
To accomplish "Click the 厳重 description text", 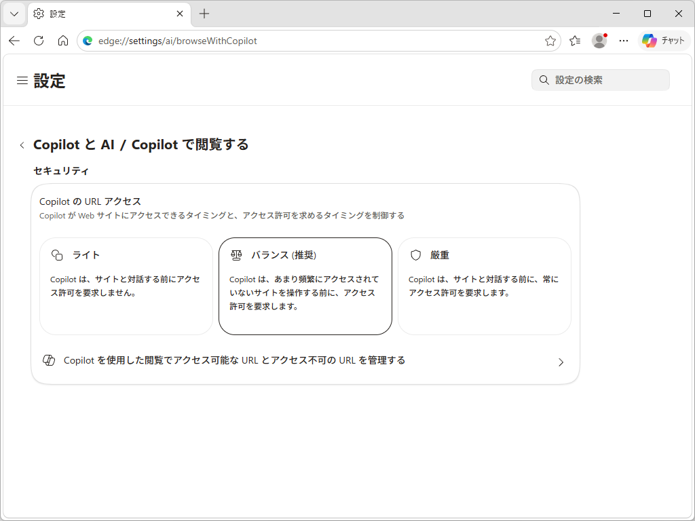I will click(x=483, y=286).
